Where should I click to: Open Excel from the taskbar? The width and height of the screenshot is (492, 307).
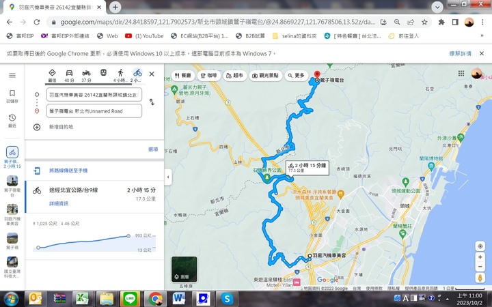click(x=81, y=299)
